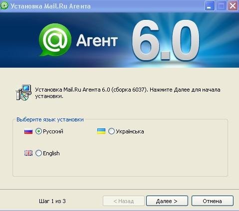Minimize the installer window
Screen dimensions: 239x211
210,6
